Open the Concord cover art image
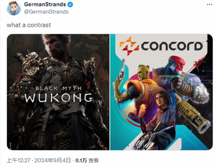216x167 pixels. click(161, 92)
